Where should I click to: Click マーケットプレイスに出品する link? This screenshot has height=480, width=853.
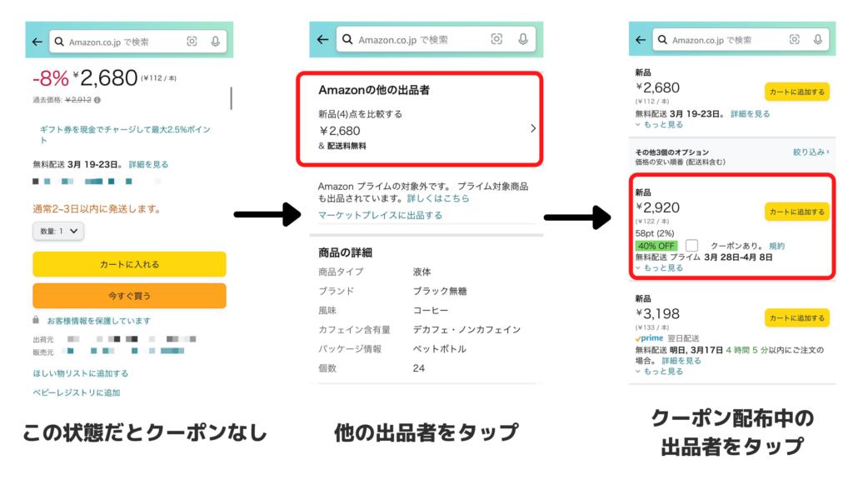click(380, 216)
